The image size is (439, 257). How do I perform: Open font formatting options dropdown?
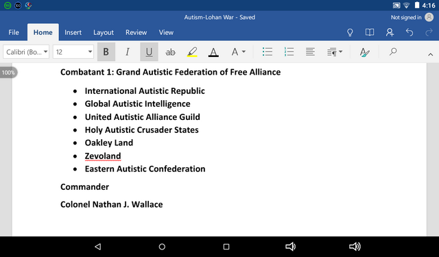238,51
